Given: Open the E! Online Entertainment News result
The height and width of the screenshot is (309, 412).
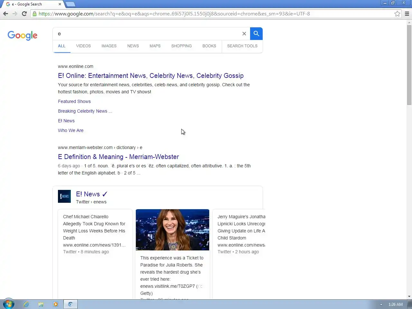Looking at the screenshot, I should click(151, 76).
